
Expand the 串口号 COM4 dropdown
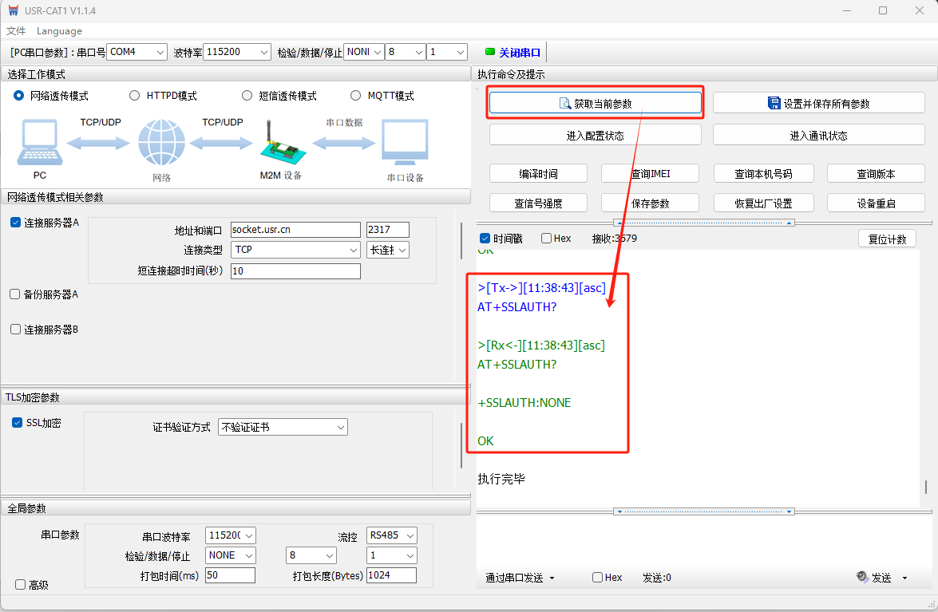pyautogui.click(x=137, y=52)
